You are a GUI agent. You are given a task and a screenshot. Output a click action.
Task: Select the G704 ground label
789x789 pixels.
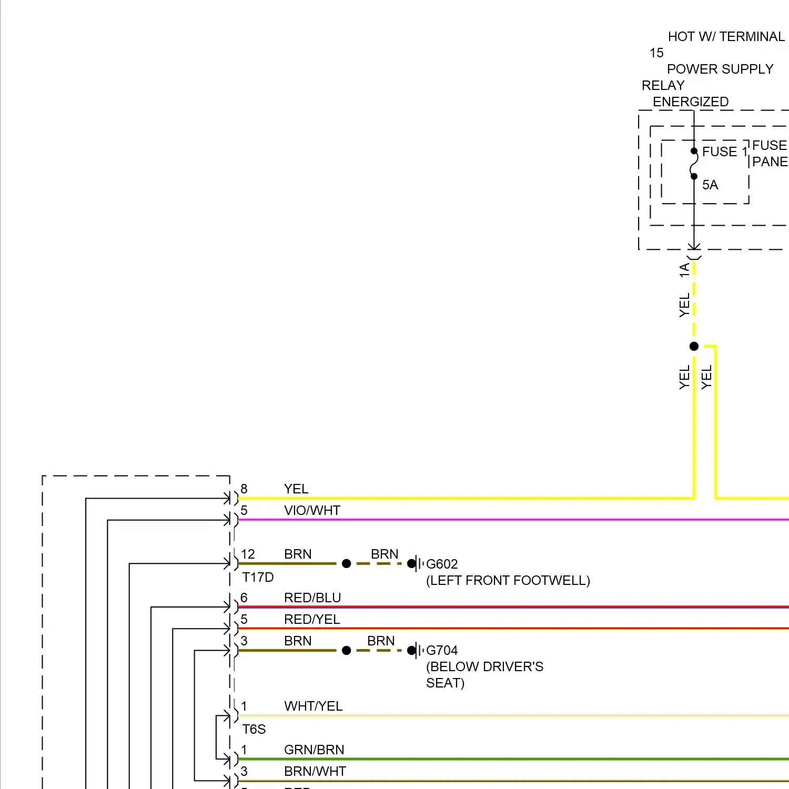[x=442, y=650]
